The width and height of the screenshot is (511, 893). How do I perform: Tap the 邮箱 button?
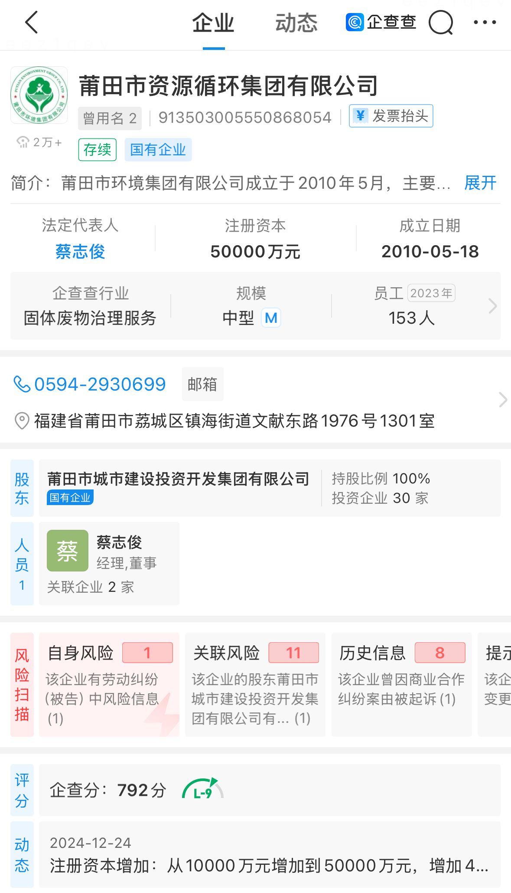coord(202,384)
